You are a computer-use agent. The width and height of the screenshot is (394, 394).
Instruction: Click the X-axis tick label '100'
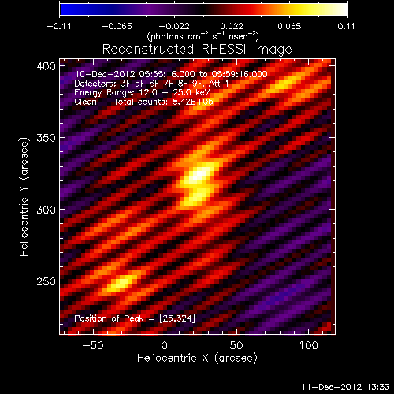coord(308,345)
